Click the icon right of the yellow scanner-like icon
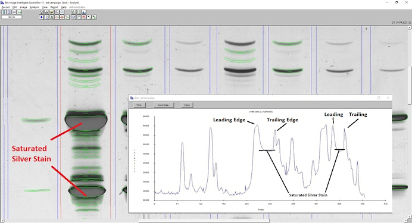This screenshot has height=223, width=412. (x=57, y=12)
